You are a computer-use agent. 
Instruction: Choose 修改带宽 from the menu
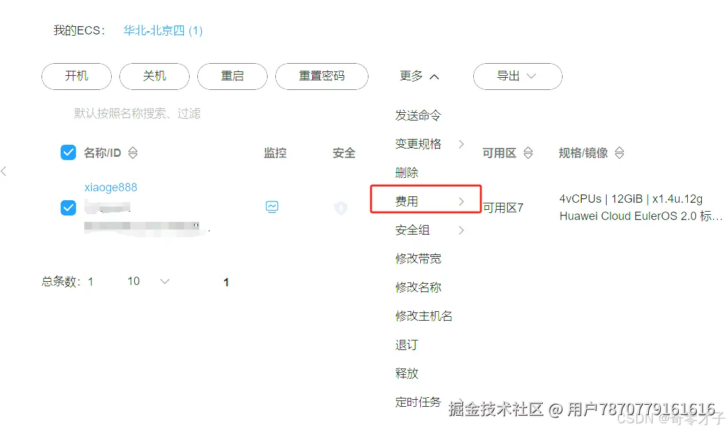[418, 259]
